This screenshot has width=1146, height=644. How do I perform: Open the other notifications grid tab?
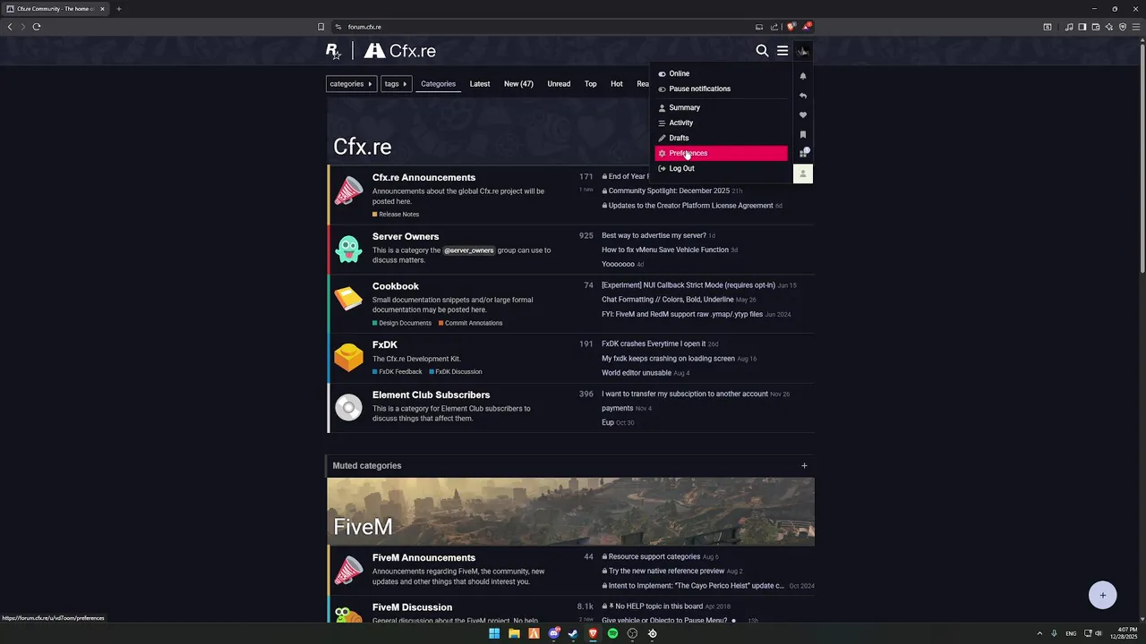[x=803, y=153]
